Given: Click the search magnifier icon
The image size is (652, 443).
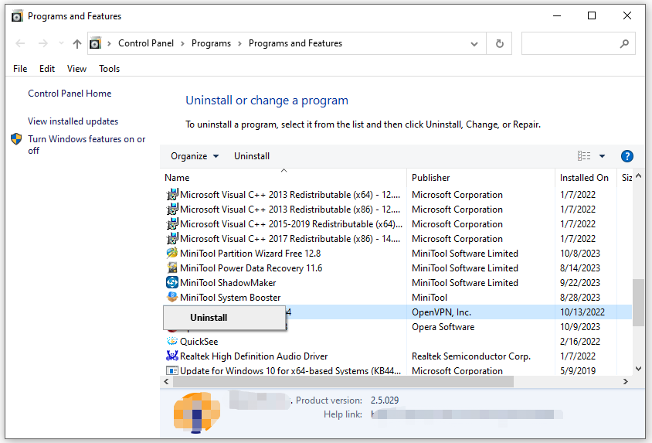Looking at the screenshot, I should click(624, 43).
